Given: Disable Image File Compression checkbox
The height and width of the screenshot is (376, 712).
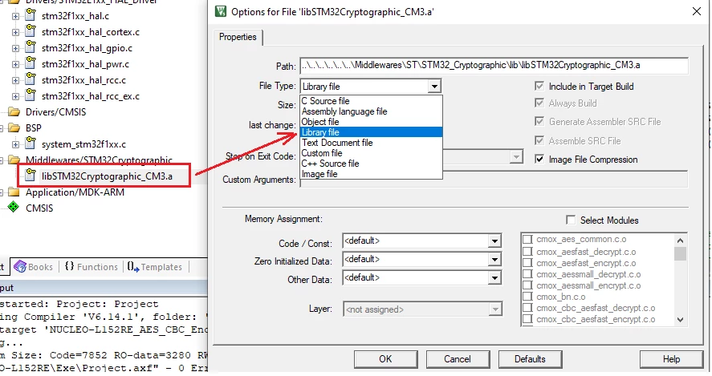Looking at the screenshot, I should pyautogui.click(x=539, y=160).
